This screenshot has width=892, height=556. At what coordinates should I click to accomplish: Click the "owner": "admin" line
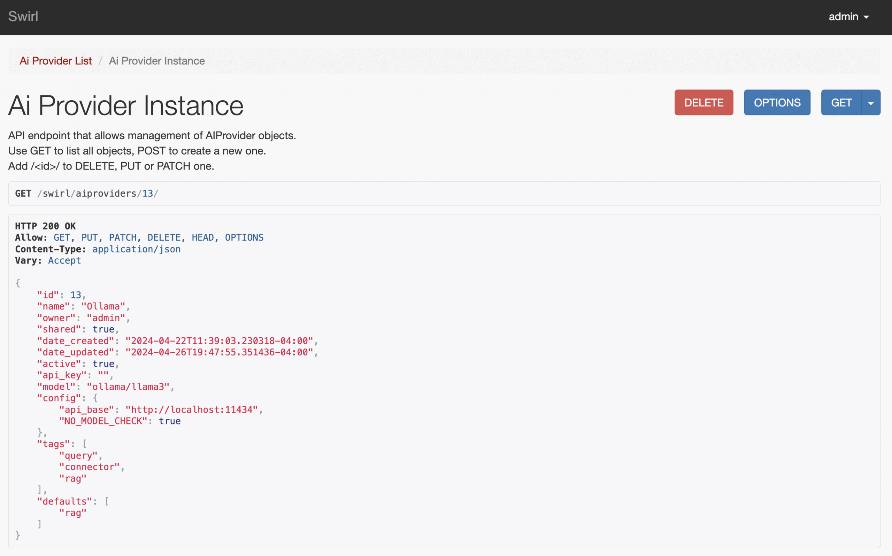(x=84, y=318)
